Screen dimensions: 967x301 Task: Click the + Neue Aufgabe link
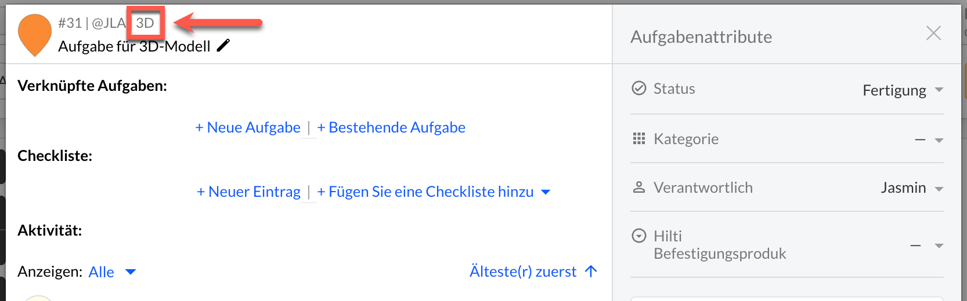[x=248, y=127]
